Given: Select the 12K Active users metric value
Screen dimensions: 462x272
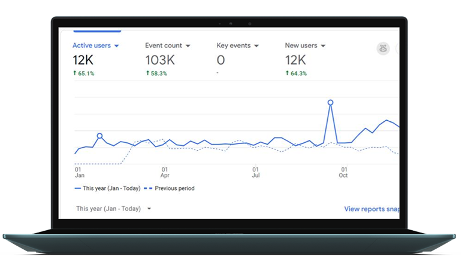Looking at the screenshot, I should point(83,60).
